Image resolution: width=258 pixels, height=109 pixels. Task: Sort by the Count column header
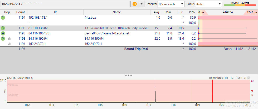tap(21, 12)
